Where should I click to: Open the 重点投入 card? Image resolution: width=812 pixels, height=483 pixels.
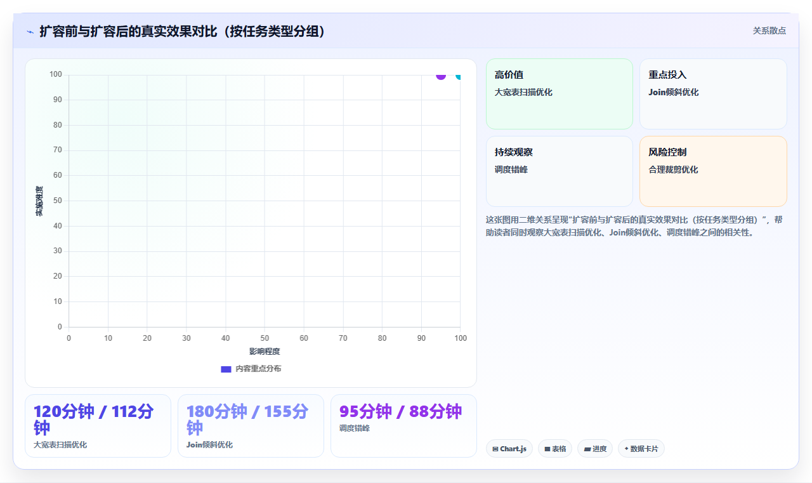pyautogui.click(x=713, y=94)
